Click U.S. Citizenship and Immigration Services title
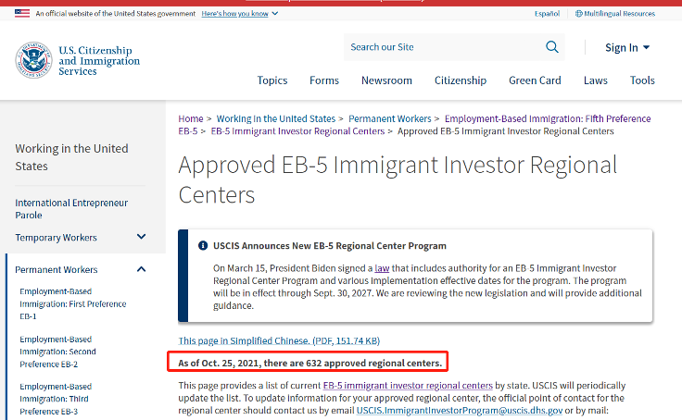The width and height of the screenshot is (682, 420). click(x=99, y=61)
